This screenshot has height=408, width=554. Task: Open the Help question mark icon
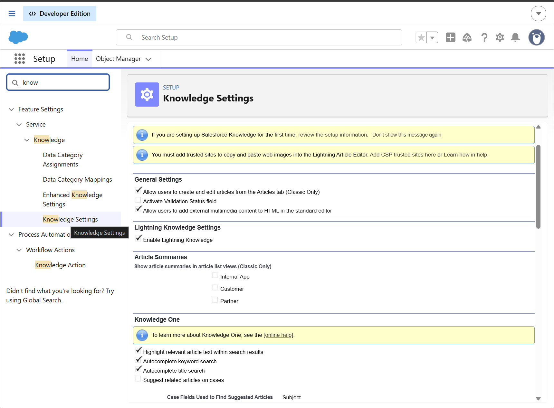484,37
